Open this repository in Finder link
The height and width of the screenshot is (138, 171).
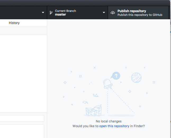pyautogui.click(x=114, y=126)
